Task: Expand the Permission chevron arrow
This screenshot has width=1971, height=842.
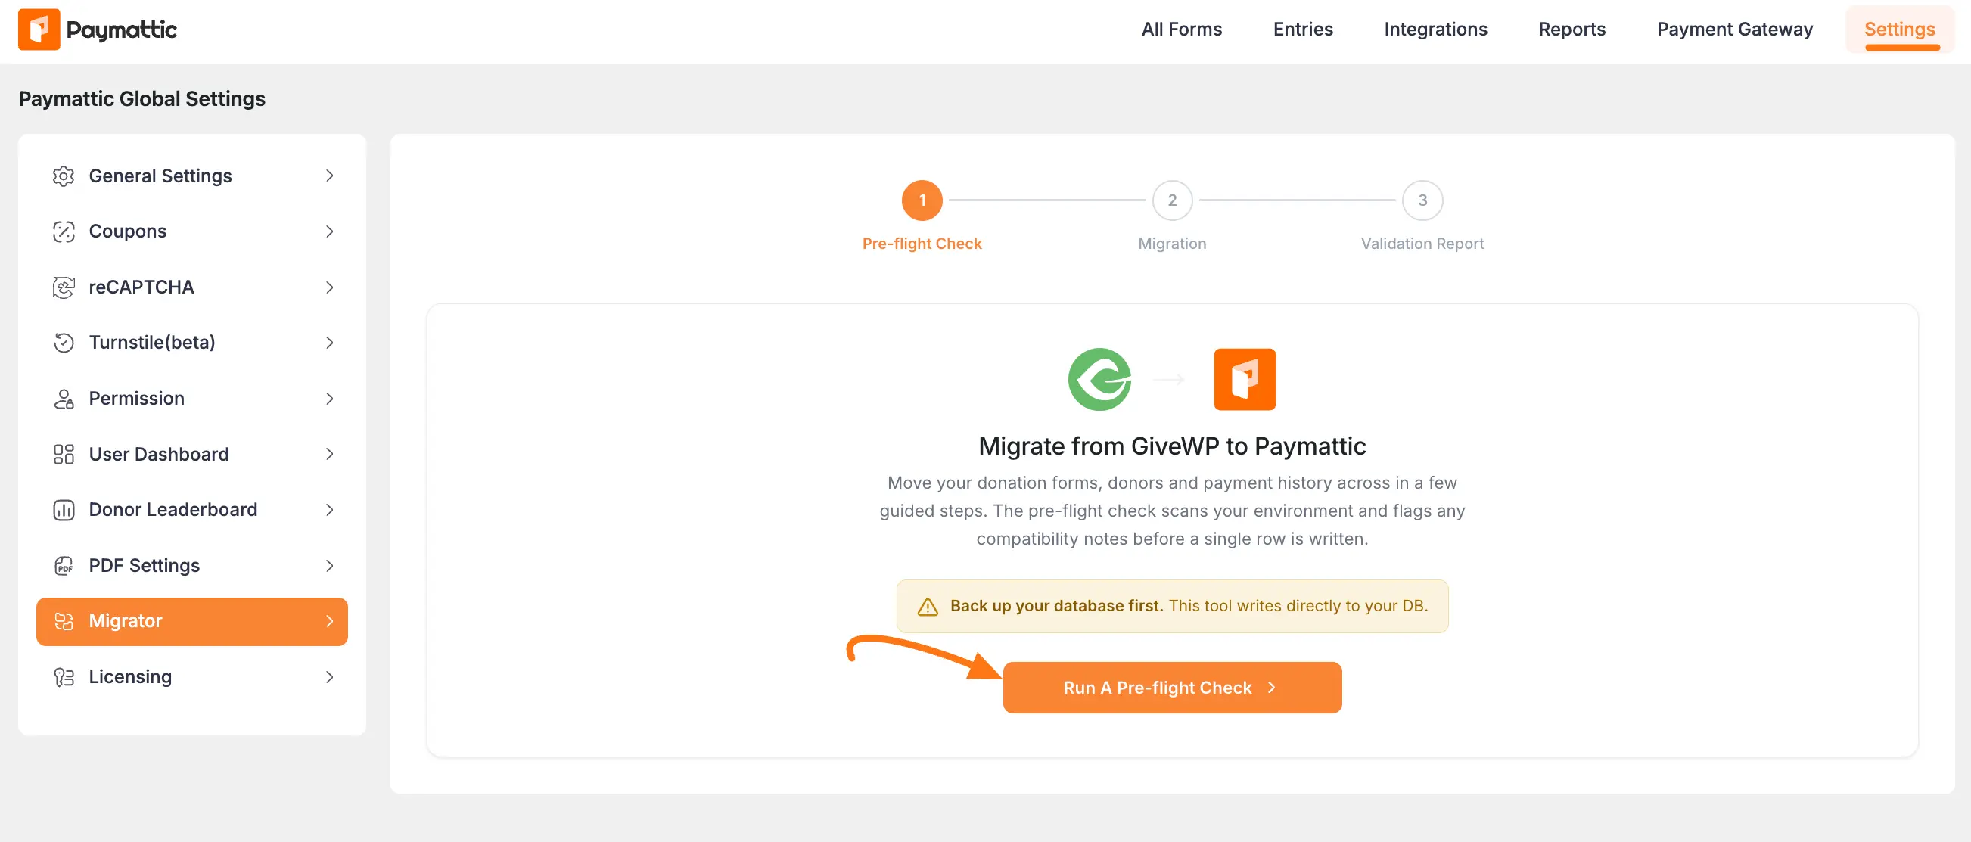Action: coord(330,399)
